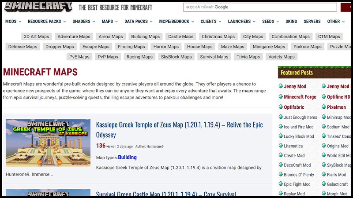Go to Trivia Maps category
The height and width of the screenshot is (198, 353).
pos(248,57)
